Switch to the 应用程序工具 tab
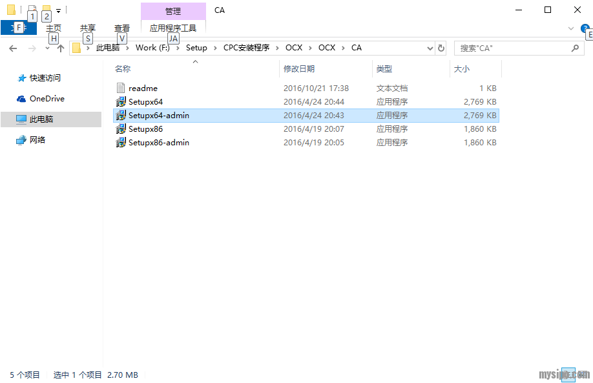The width and height of the screenshot is (593, 383). pyautogui.click(x=172, y=28)
